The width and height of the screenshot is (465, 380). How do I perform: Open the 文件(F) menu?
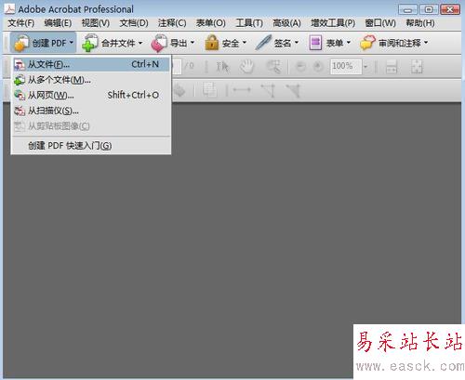point(20,23)
